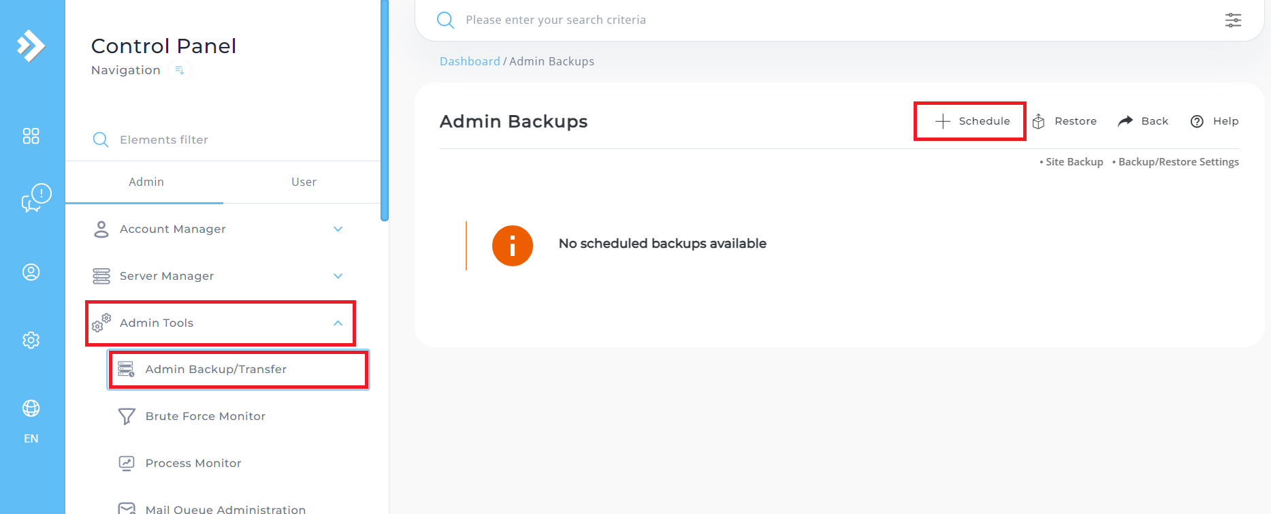Open Process Monitor

[x=193, y=463]
